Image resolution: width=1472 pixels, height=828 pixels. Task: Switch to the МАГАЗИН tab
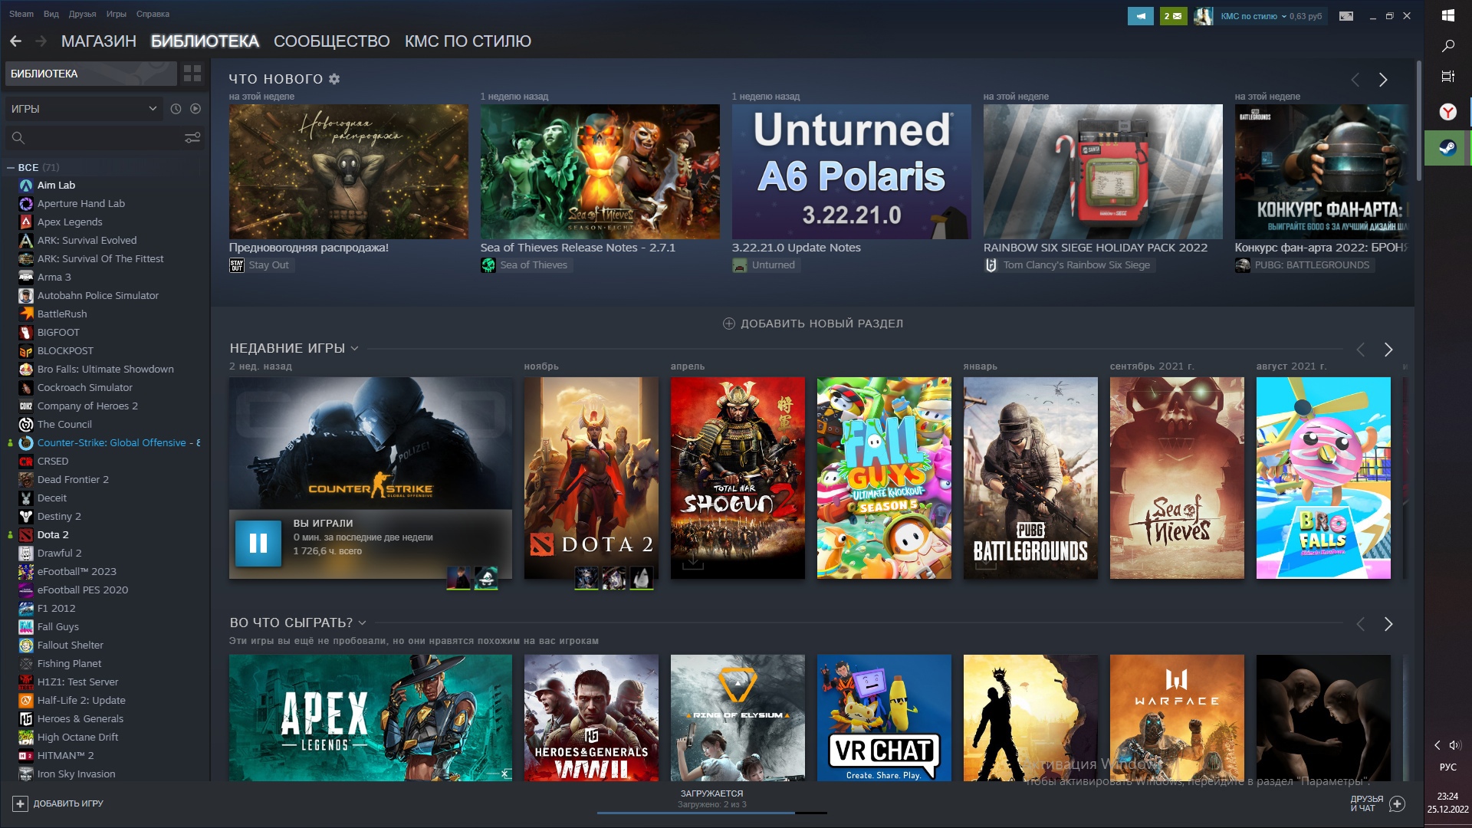click(x=99, y=41)
